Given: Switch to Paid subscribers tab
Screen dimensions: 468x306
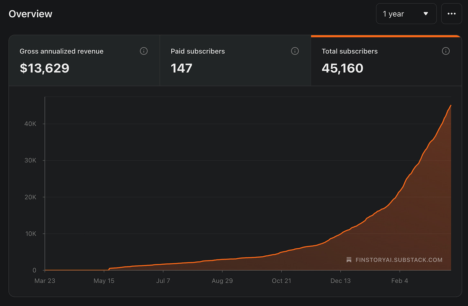Looking at the screenshot, I should [235, 60].
